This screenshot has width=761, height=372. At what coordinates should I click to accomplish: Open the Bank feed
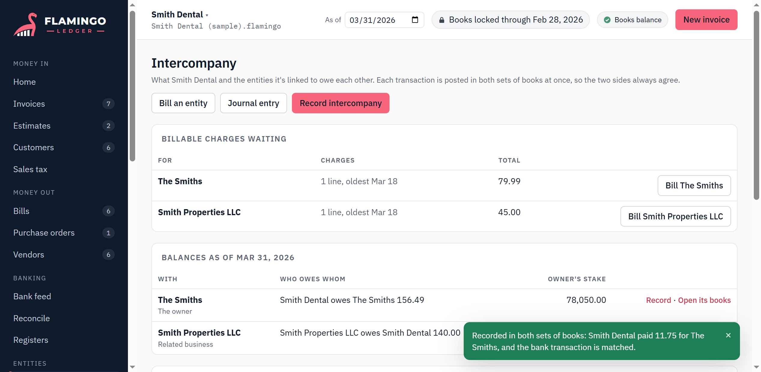click(32, 296)
